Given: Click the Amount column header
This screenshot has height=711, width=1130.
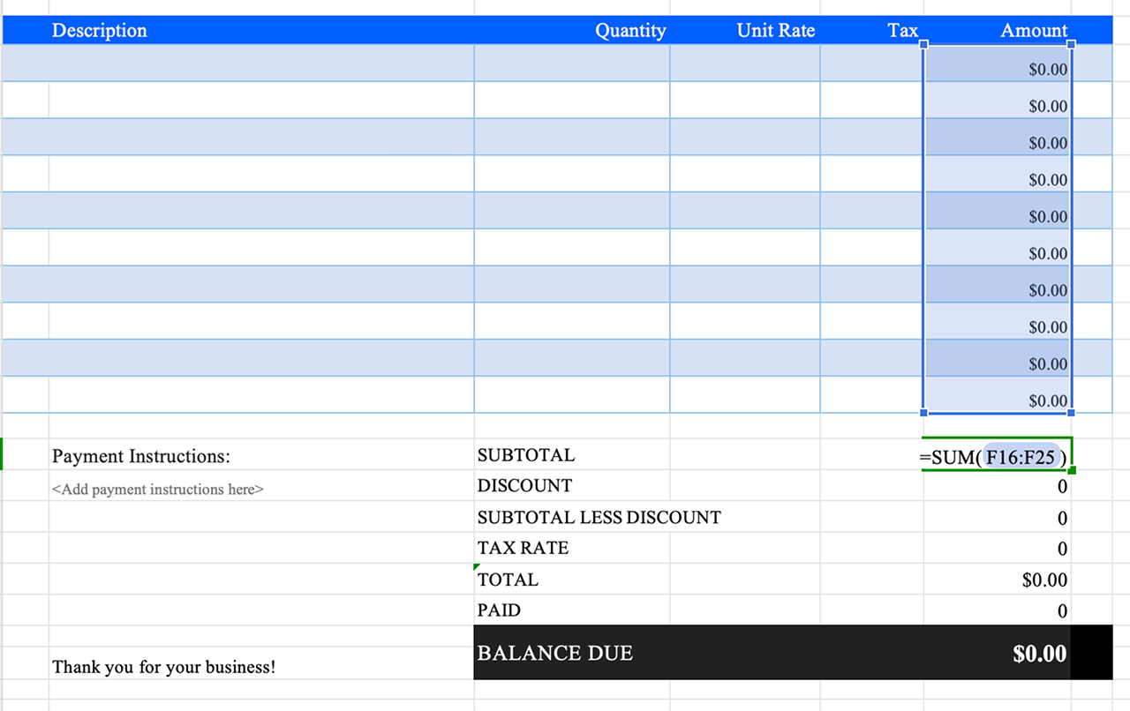Looking at the screenshot, I should point(1034,30).
